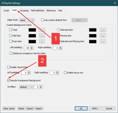This screenshot has height=113, width=118.
Task: Open the Scrollbar default dropdown
Action: click(26, 87)
